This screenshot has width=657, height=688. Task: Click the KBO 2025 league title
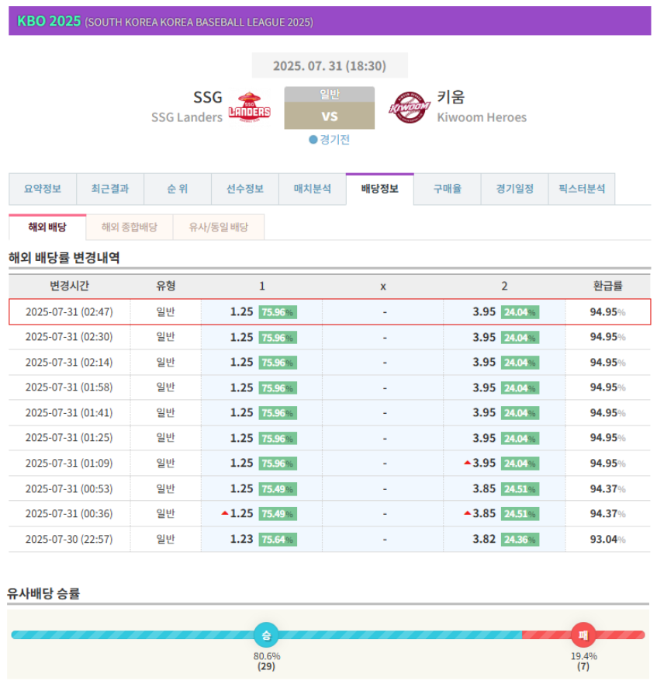click(x=49, y=21)
